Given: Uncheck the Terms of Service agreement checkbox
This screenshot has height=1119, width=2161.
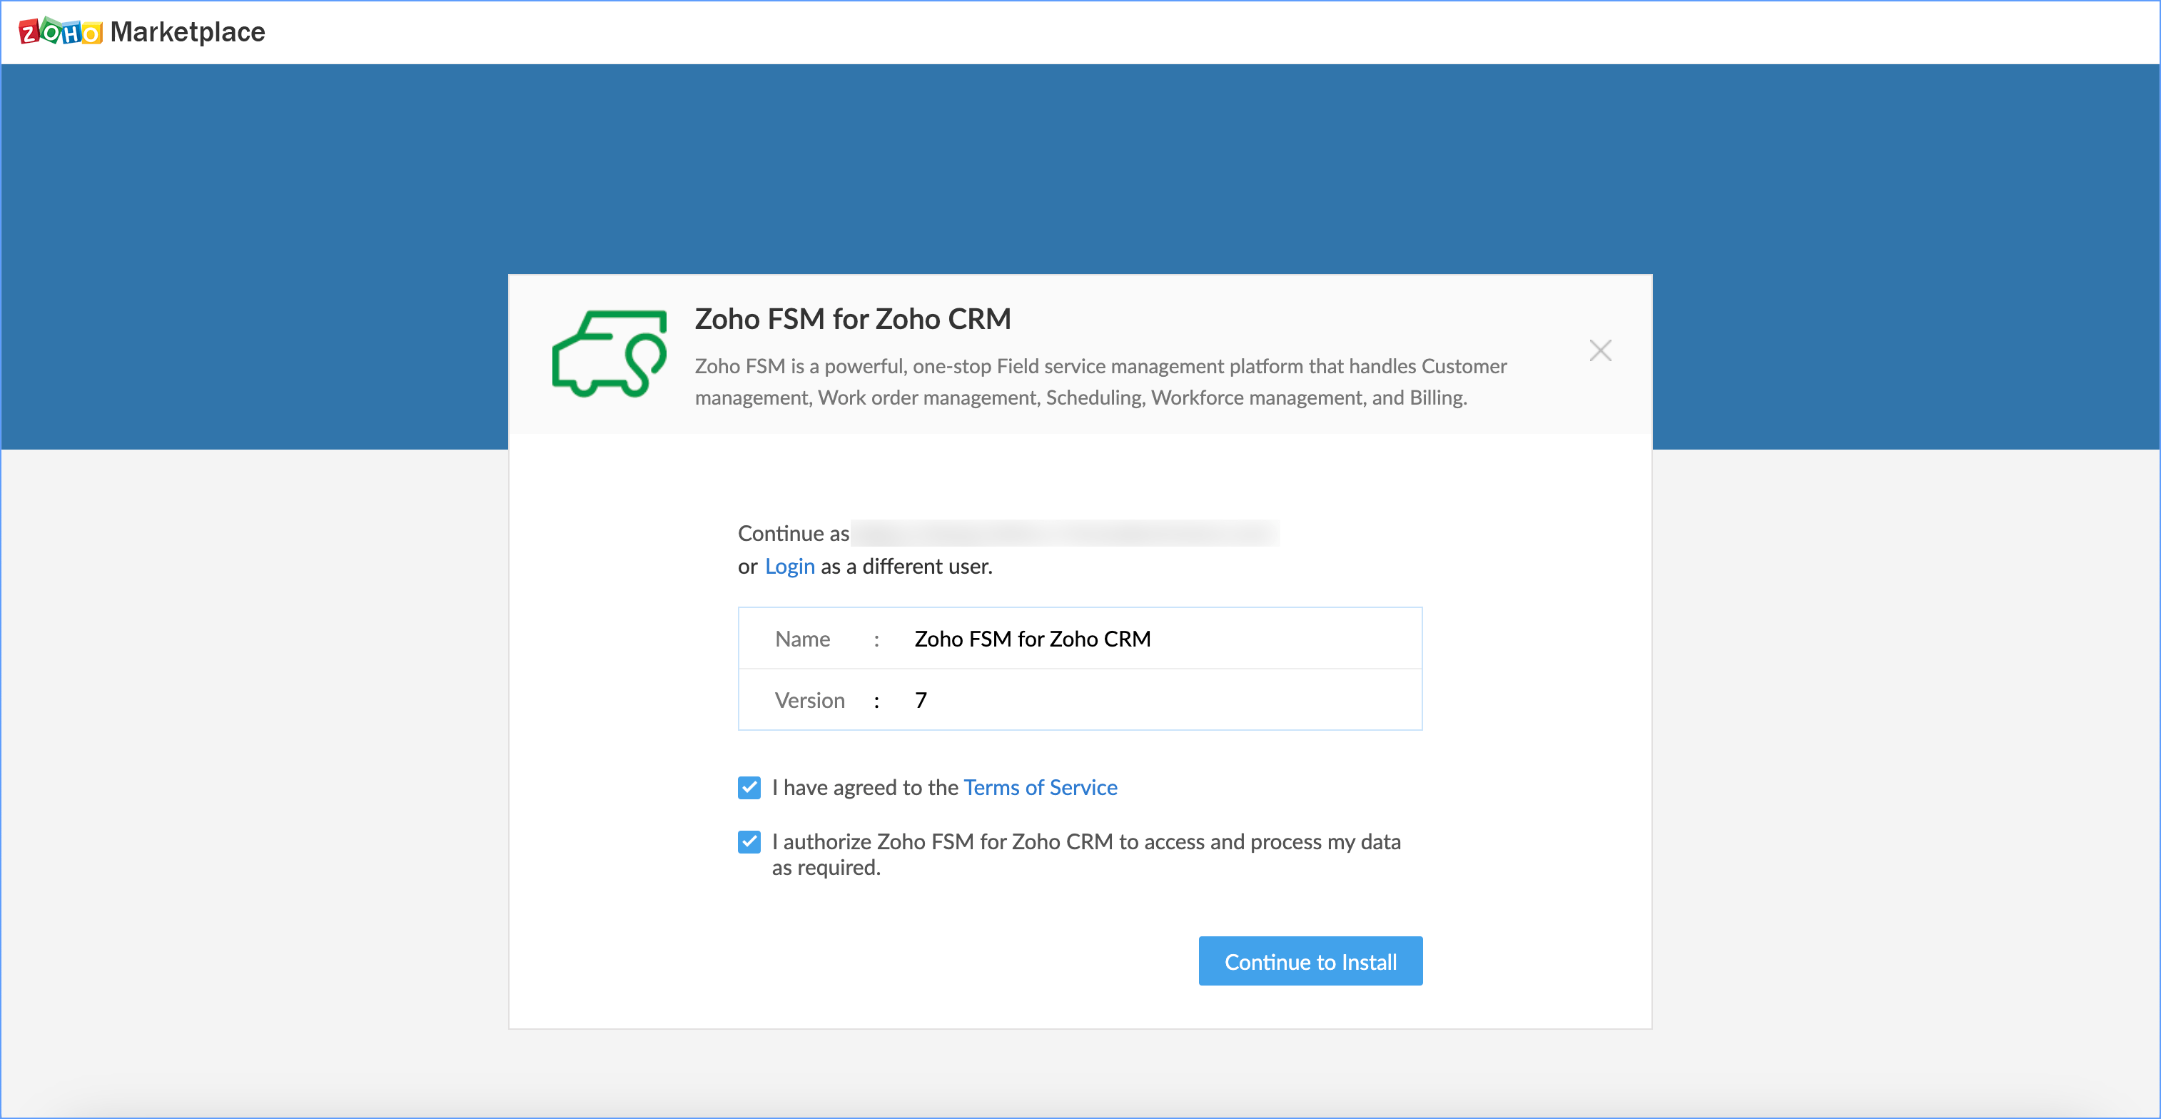Looking at the screenshot, I should pyautogui.click(x=749, y=788).
